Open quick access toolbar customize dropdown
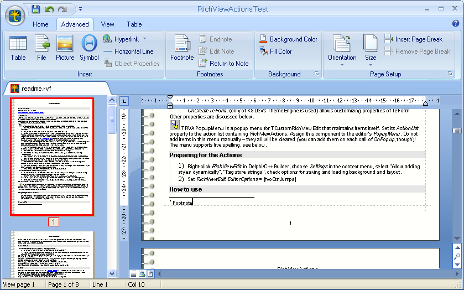464x290 pixels. [80, 9]
